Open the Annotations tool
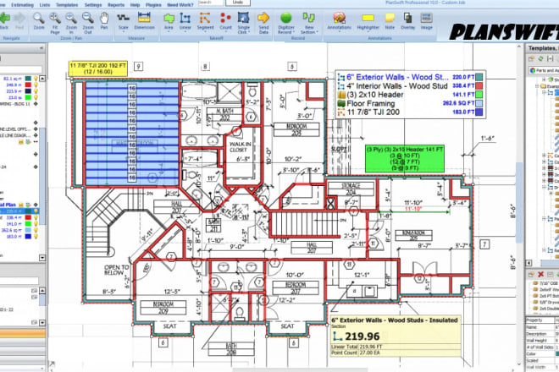This screenshot has width=559, height=372. tap(339, 21)
